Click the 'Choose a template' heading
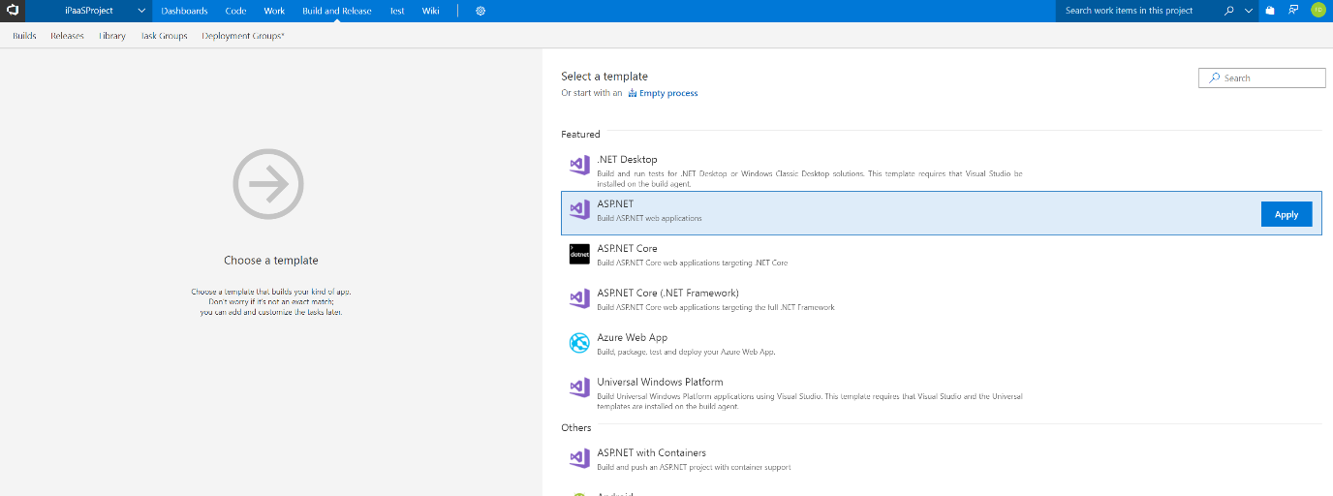Image resolution: width=1333 pixels, height=496 pixels. (270, 260)
